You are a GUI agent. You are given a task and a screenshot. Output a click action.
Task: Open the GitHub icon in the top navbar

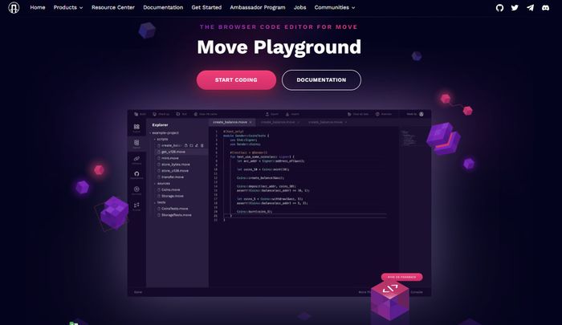[x=499, y=7]
